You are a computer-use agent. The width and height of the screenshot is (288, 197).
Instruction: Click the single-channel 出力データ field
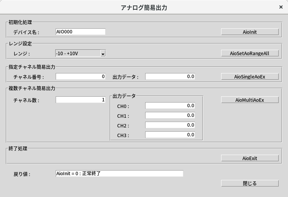tap(170, 77)
